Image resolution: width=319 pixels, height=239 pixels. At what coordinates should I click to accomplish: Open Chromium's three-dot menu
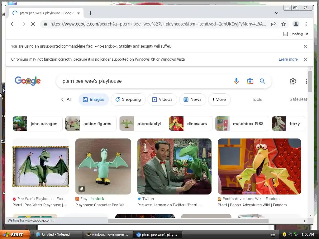[306, 24]
